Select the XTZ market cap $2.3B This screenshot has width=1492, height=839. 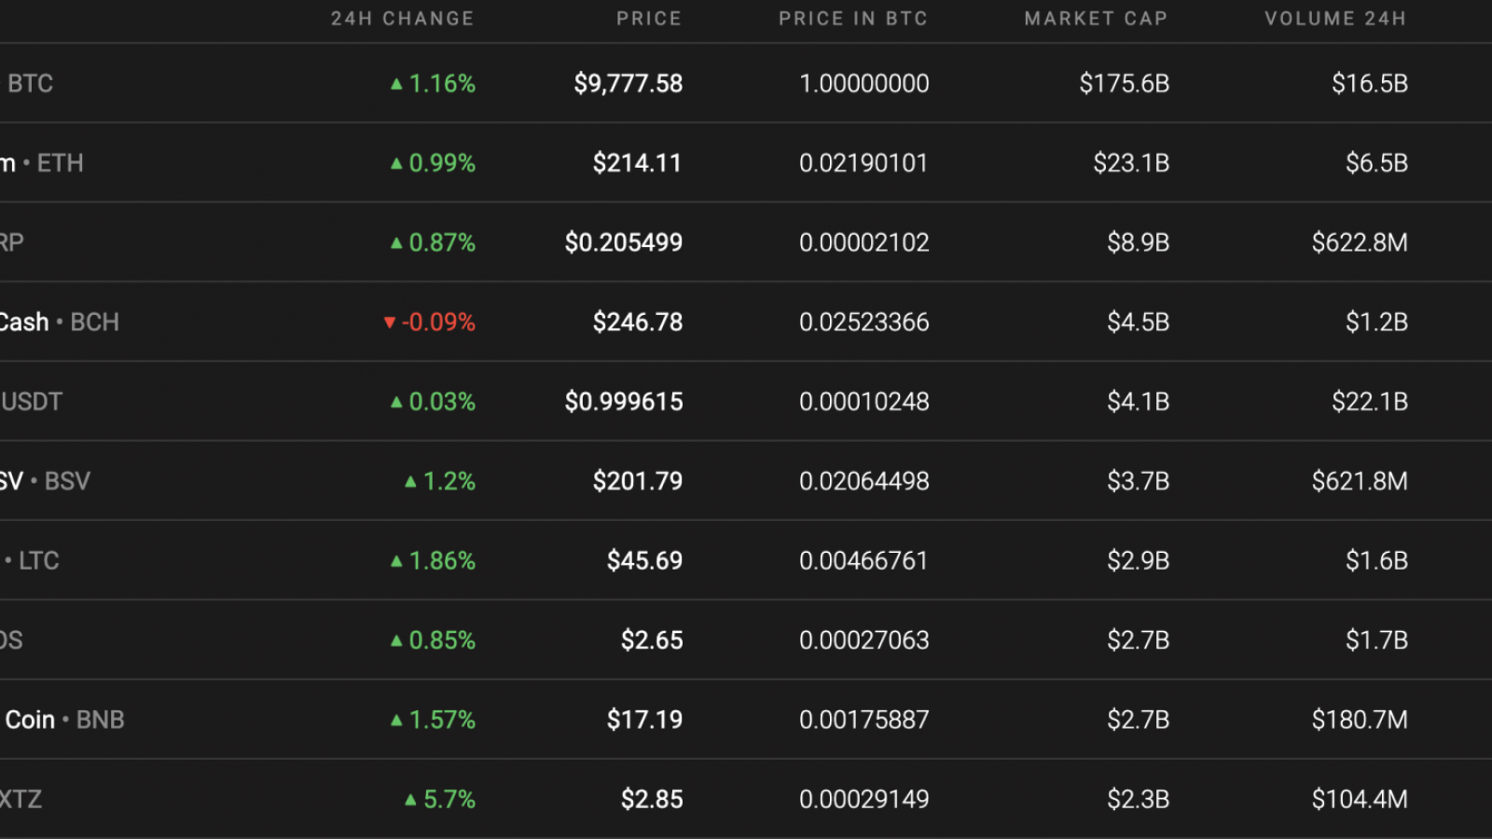[x=1139, y=800]
